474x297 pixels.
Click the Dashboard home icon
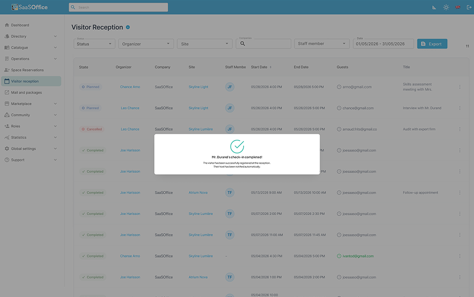tap(7, 25)
